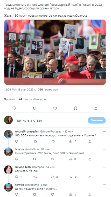View analytics icon on AndreiProtasevich reply
The width and height of the screenshot is (111, 197).
(71, 141)
